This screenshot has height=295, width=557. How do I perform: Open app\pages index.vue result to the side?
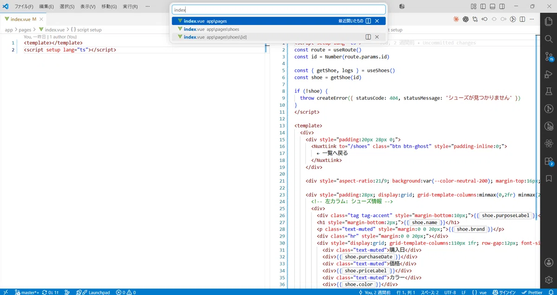point(368,21)
